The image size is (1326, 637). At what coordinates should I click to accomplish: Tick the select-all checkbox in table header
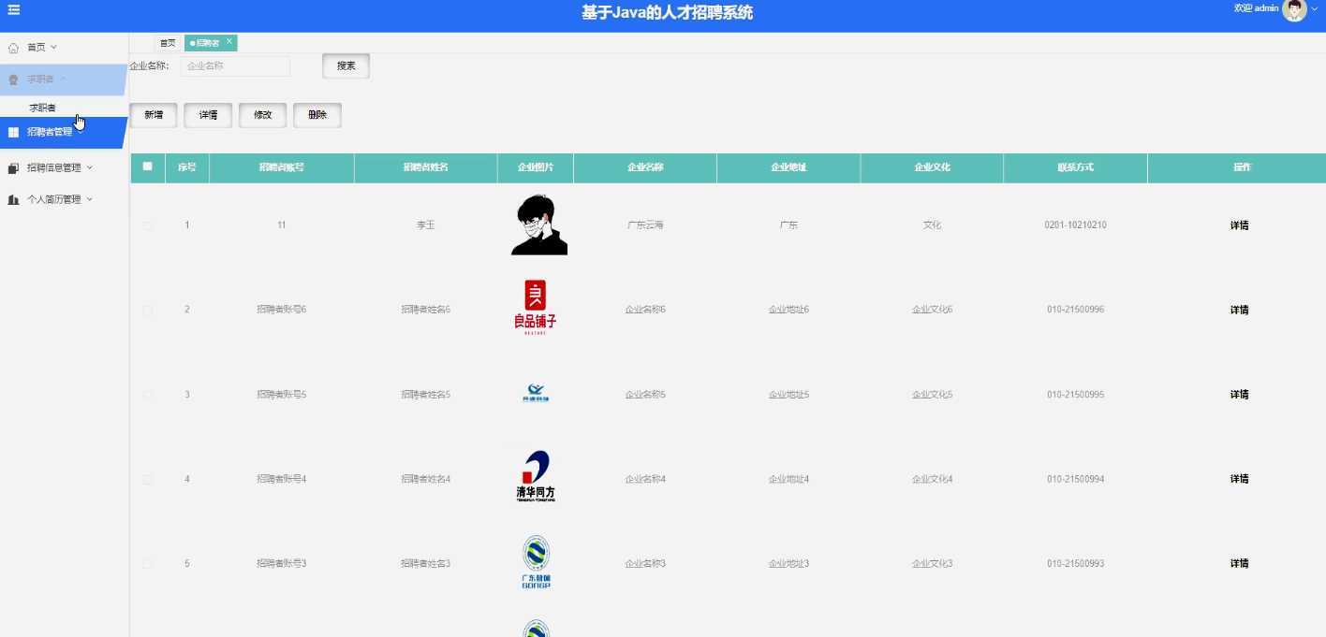click(148, 166)
